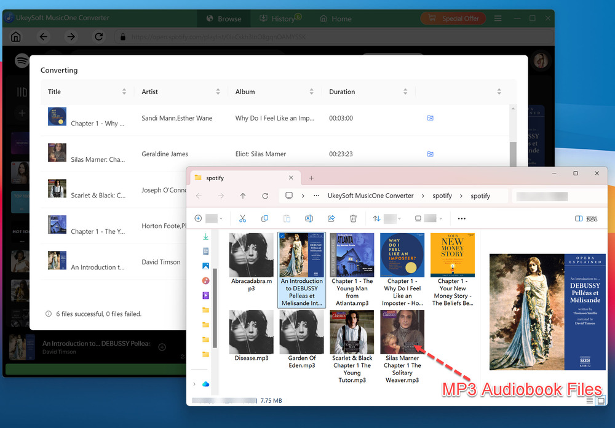Screen dimensions: 615x428
Task: Add a new Explorer tab
Action: (x=311, y=178)
